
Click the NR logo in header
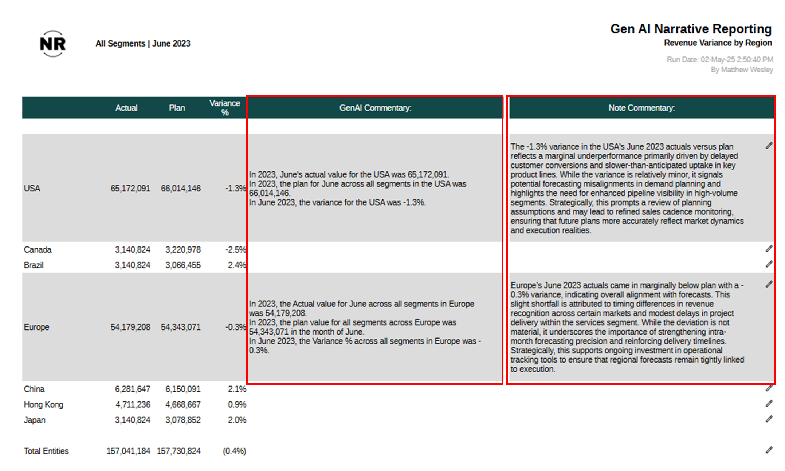53,44
